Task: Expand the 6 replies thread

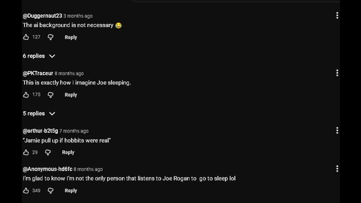Action: pyautogui.click(x=39, y=56)
